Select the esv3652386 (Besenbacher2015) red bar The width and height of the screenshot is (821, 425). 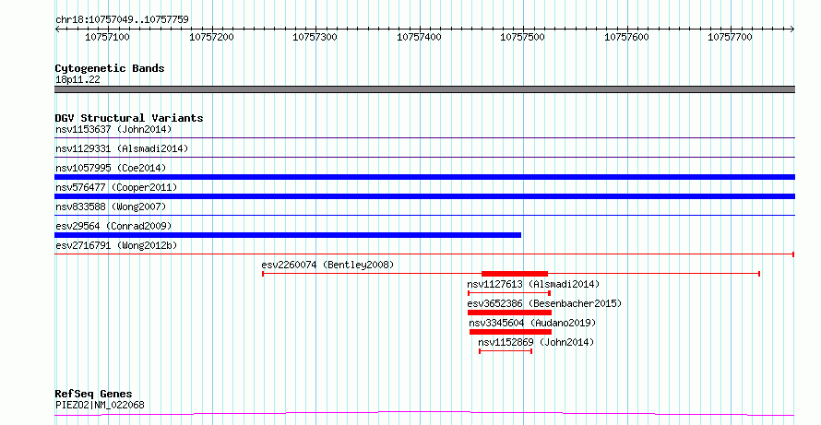click(510, 313)
